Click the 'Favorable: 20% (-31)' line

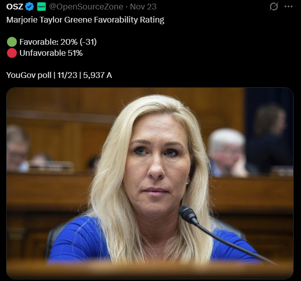pyautogui.click(x=58, y=42)
